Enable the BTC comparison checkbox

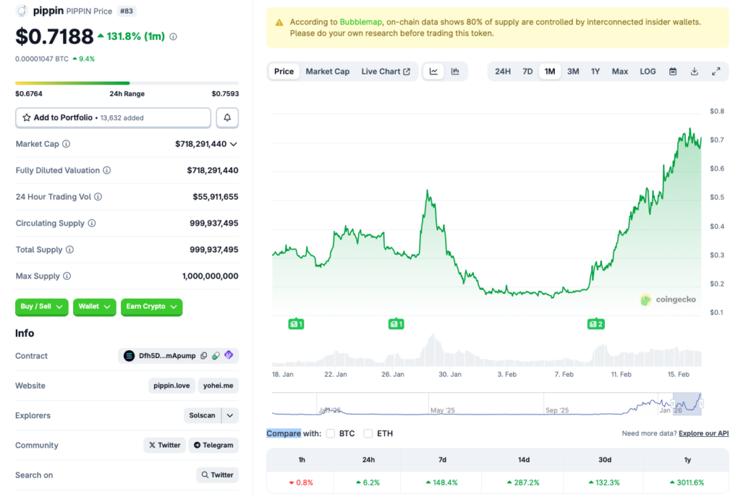coord(330,433)
